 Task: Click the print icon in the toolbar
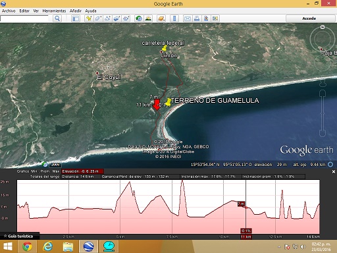(197, 18)
